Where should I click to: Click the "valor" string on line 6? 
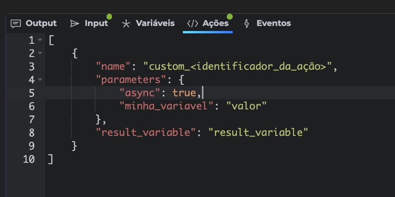tap(246, 106)
